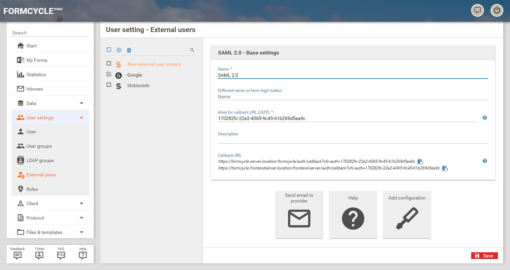
Task: Click the Different name on login button field
Action: (x=353, y=97)
